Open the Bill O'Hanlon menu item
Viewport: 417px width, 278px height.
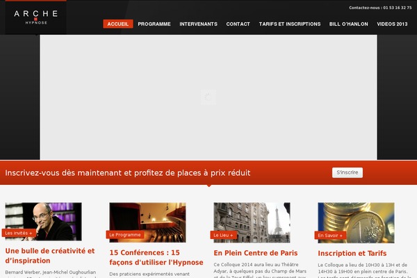[349, 24]
